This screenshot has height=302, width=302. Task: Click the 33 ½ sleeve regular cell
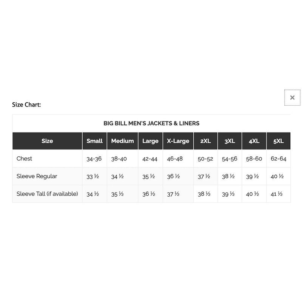pos(93,176)
